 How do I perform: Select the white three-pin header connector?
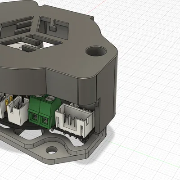(x=75, y=120)
